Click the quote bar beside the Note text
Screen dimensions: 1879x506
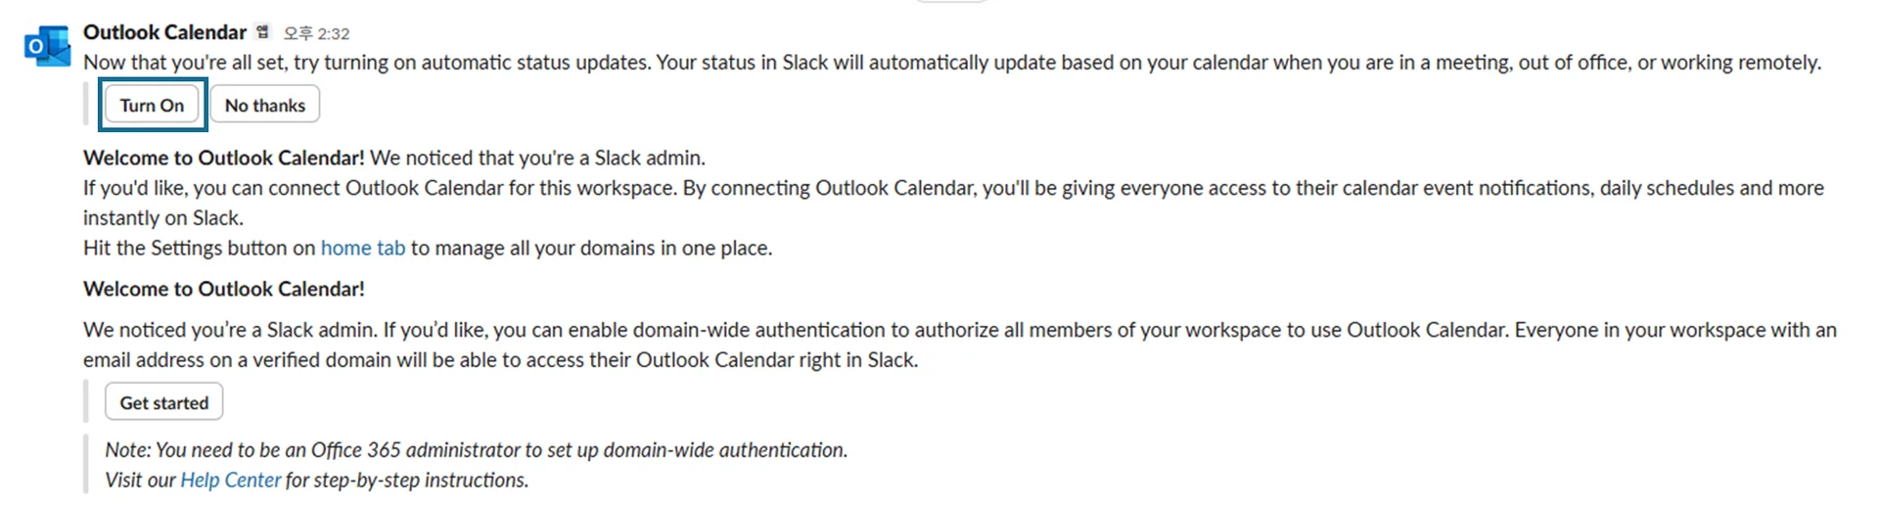click(x=86, y=465)
